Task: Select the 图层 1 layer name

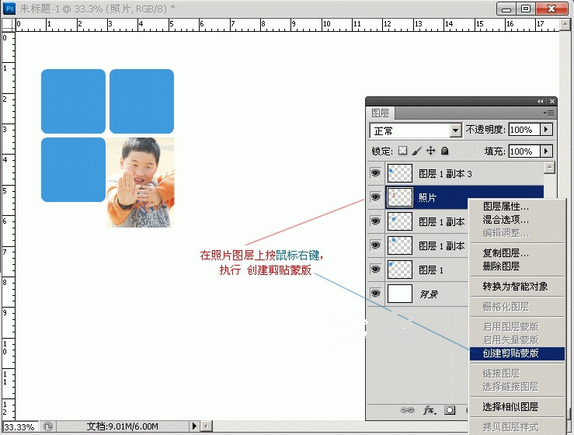Action: point(431,270)
